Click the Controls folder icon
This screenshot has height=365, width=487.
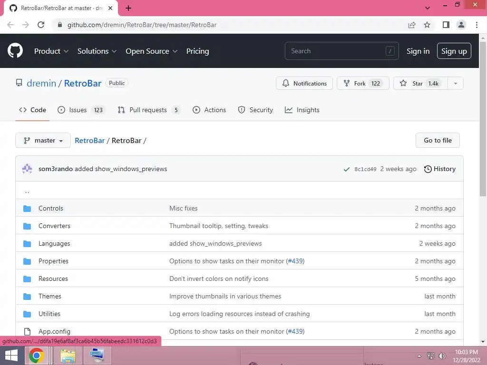[x=27, y=209]
